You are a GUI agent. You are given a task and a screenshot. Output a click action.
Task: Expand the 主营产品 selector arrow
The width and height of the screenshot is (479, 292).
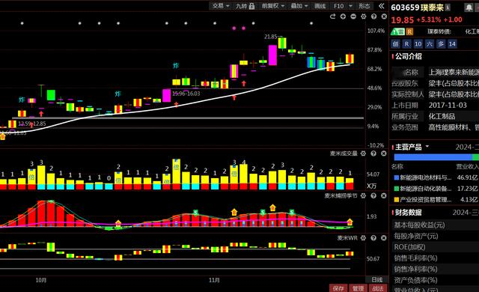coord(427,146)
